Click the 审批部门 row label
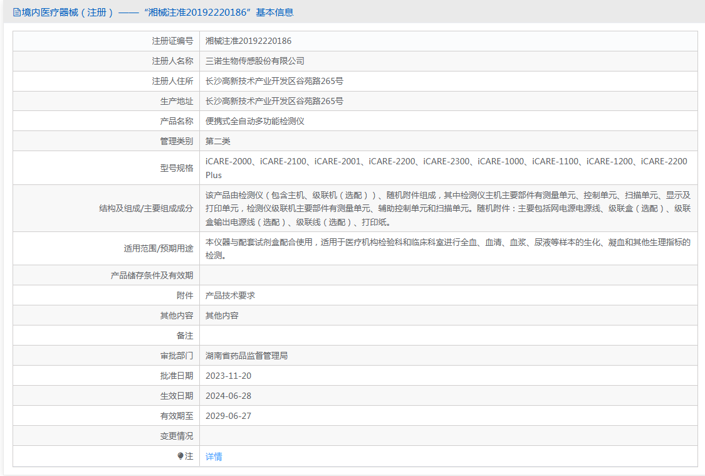 click(x=177, y=356)
